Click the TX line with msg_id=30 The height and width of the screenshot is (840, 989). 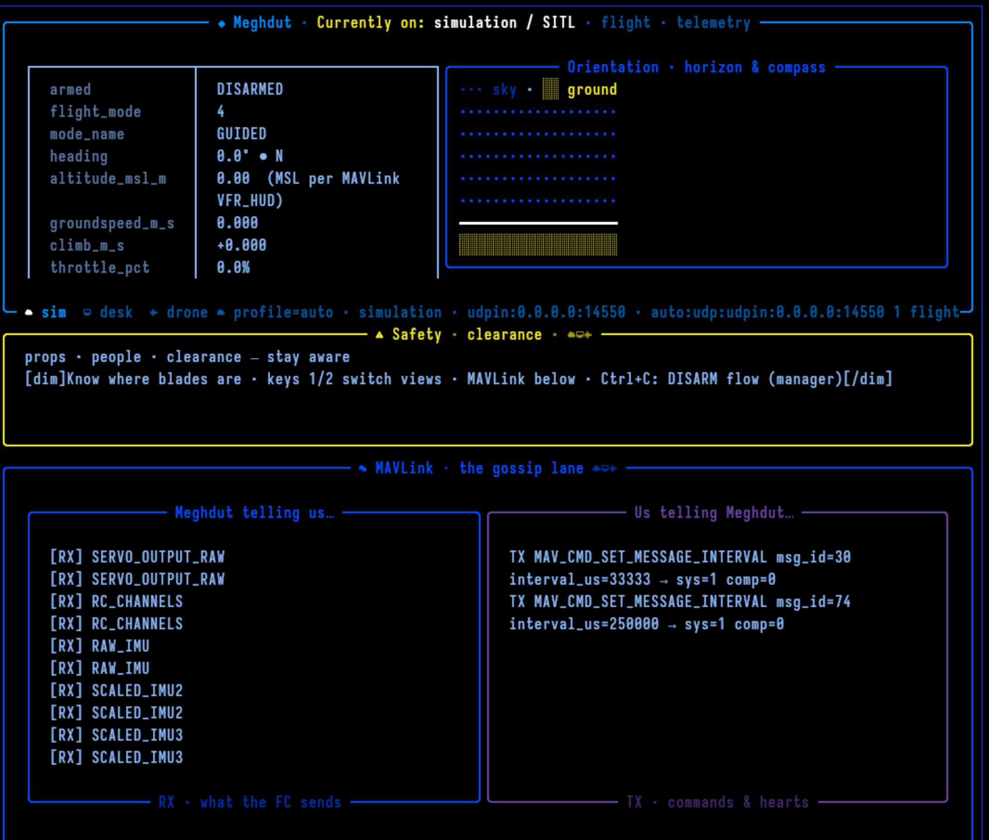coord(680,557)
